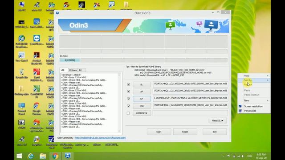Screen dimensions: 285x160
Task: Open the Mass D/L dropdown
Action: (218, 120)
